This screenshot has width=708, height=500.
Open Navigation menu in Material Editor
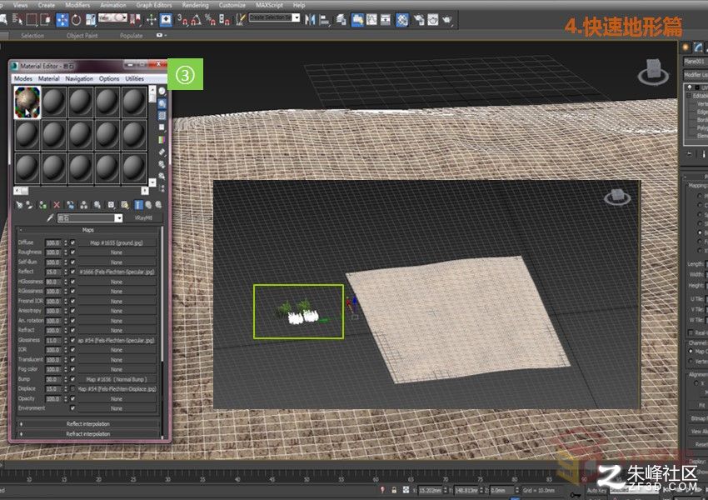click(79, 78)
